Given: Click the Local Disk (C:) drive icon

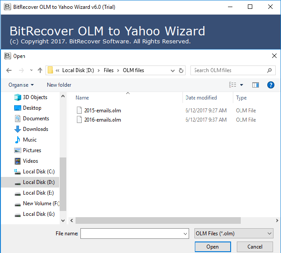Looking at the screenshot, I should coord(17,172).
